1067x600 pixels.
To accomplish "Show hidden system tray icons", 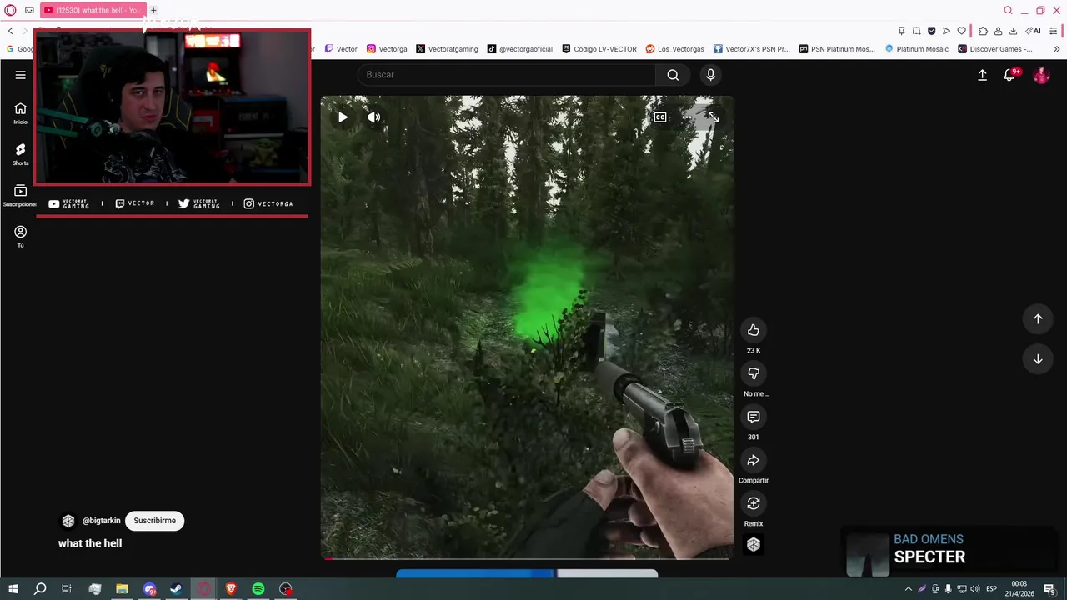I will (x=909, y=589).
